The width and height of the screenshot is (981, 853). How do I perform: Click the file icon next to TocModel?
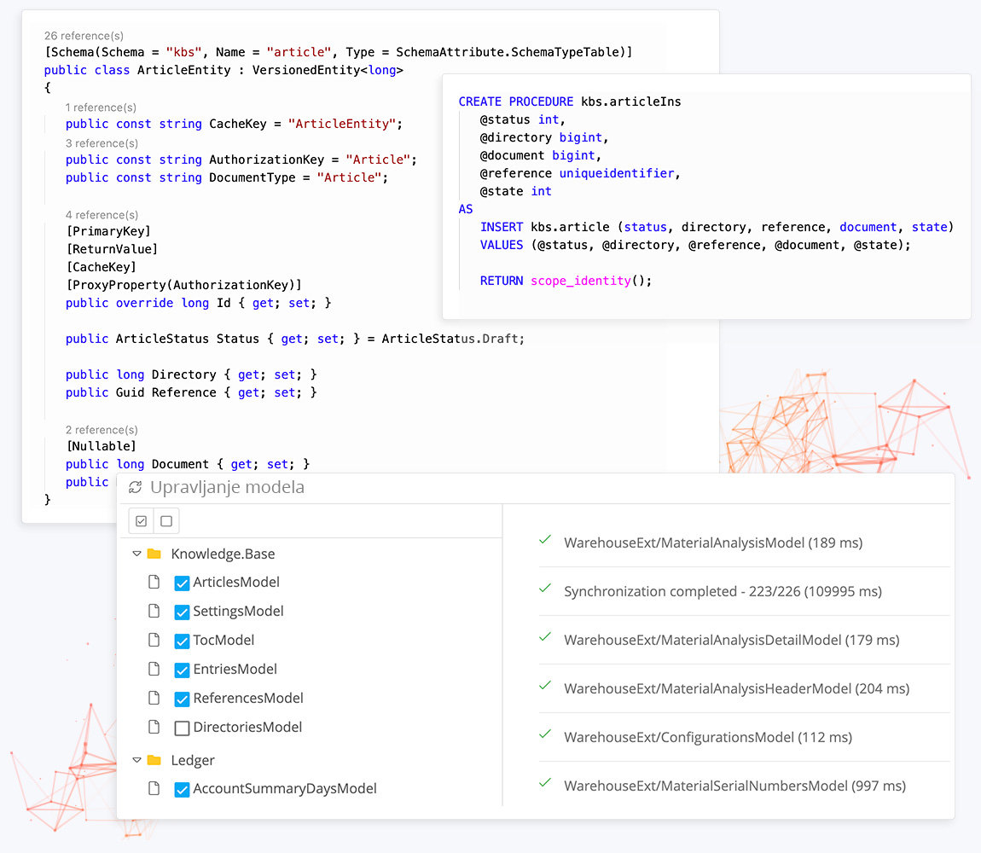154,641
